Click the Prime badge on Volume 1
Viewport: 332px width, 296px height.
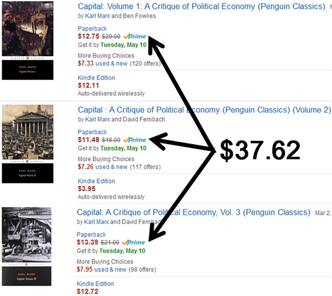[x=135, y=37]
